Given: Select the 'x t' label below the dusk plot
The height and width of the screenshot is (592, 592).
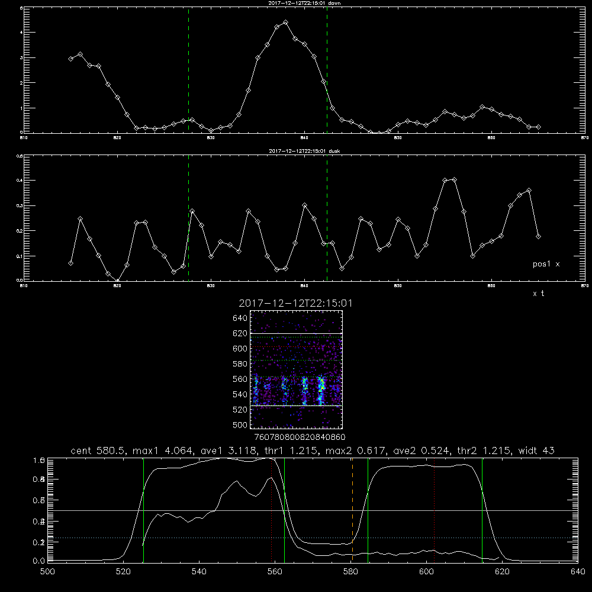Looking at the screenshot, I should pos(538,294).
